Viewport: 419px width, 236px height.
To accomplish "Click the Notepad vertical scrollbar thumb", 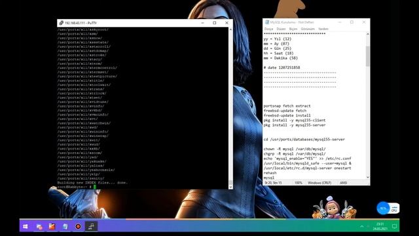I will click(x=368, y=56).
